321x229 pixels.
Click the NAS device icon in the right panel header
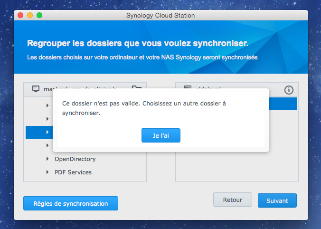(x=188, y=87)
